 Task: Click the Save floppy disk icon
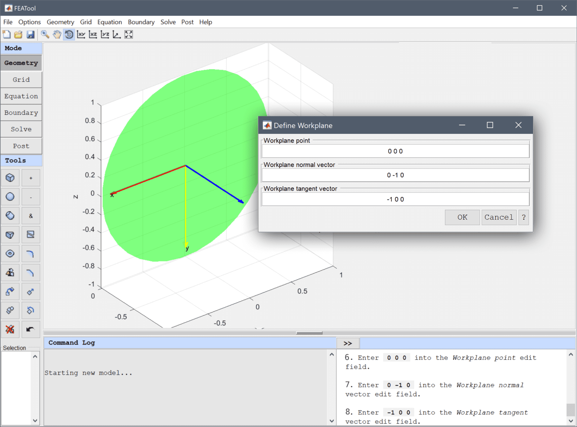[31, 35]
